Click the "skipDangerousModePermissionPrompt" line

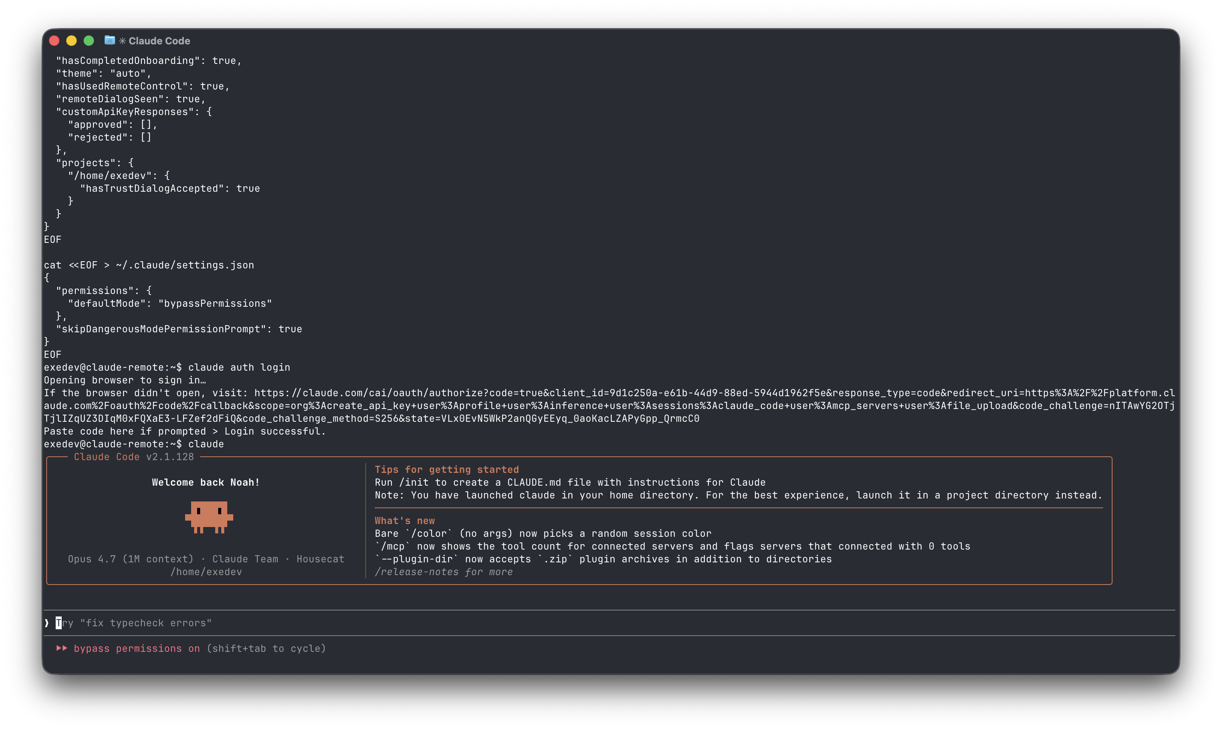179,329
